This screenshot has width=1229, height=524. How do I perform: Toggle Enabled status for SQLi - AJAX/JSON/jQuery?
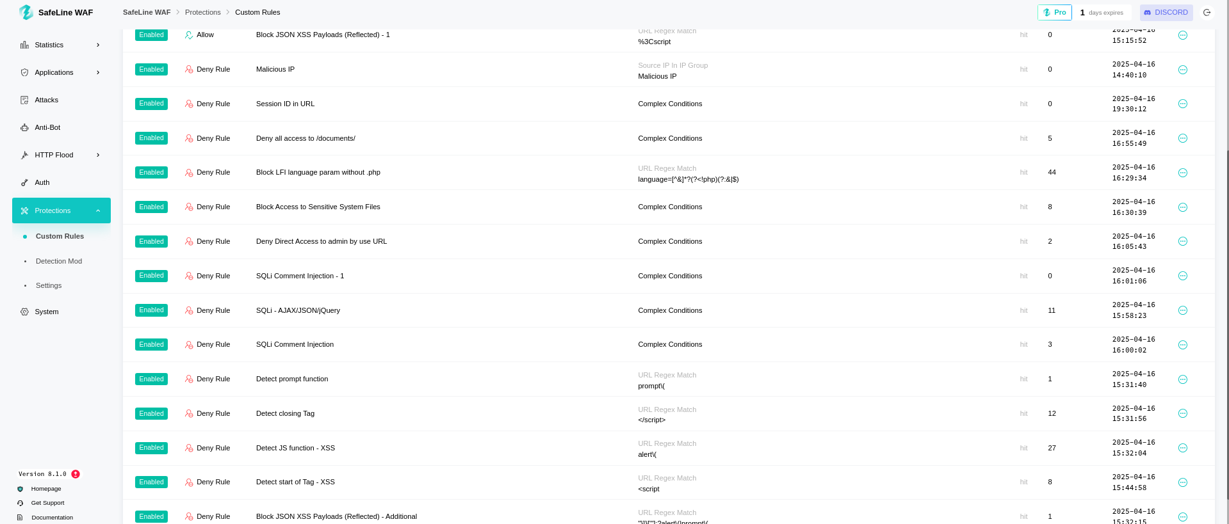tap(151, 310)
